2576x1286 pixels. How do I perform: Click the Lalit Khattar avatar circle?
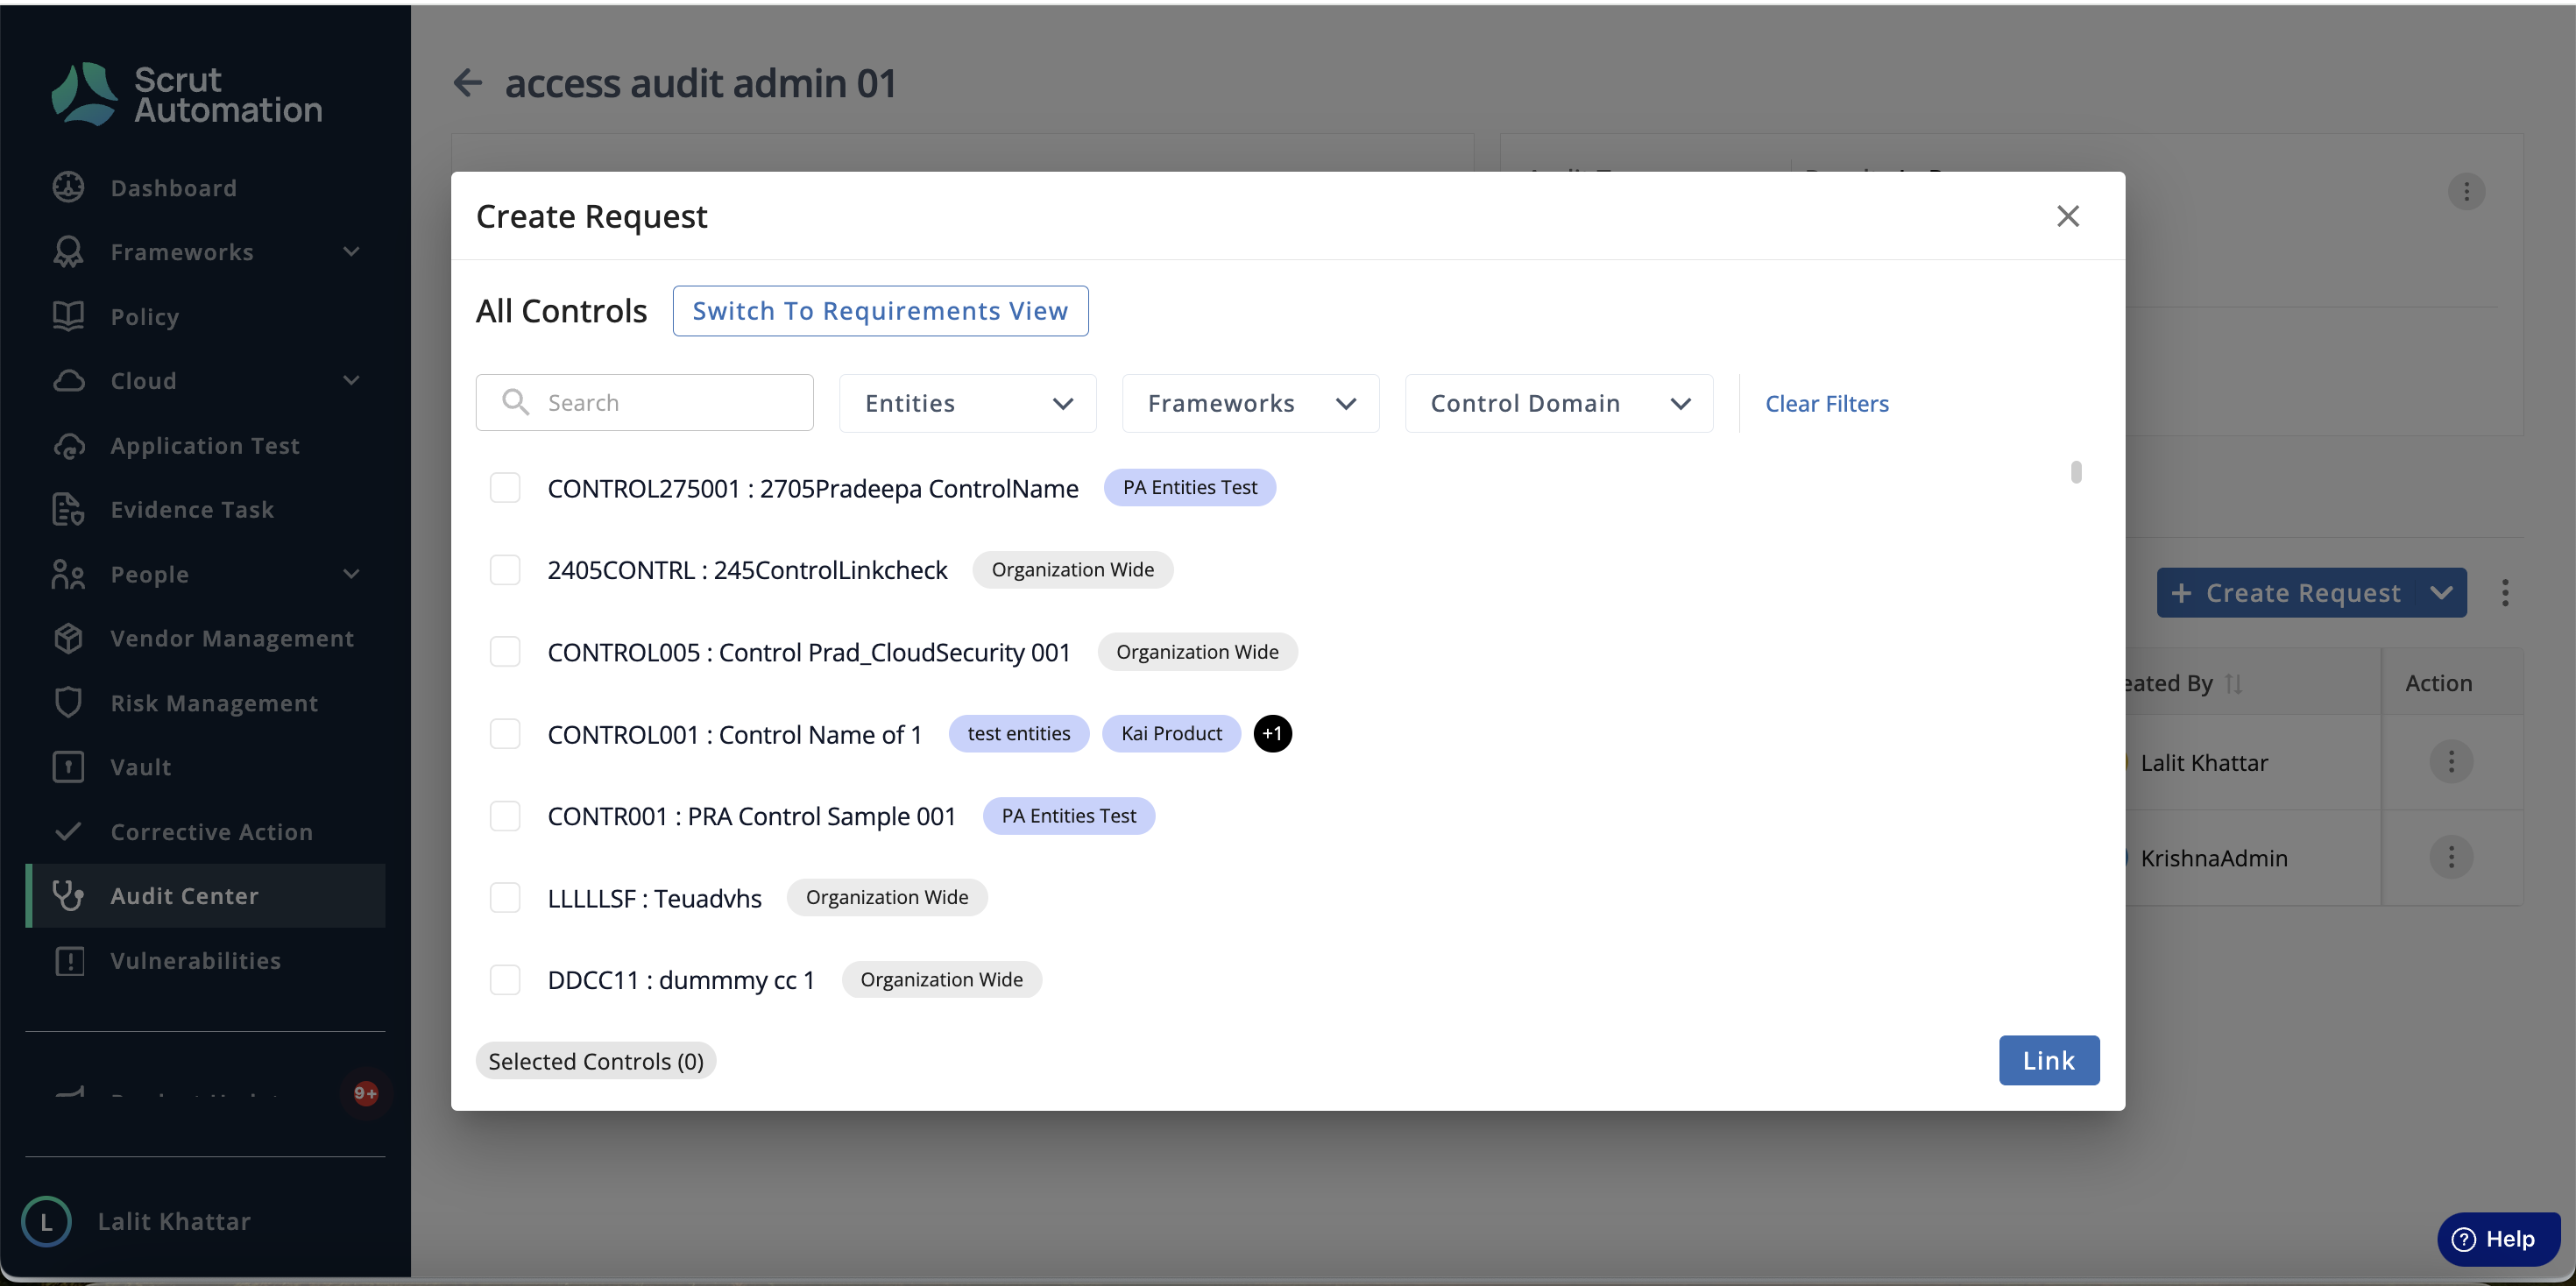[x=46, y=1221]
